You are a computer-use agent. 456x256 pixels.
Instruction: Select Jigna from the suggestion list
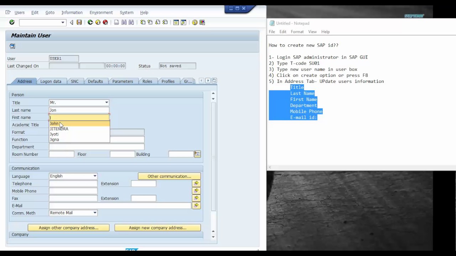click(x=79, y=139)
